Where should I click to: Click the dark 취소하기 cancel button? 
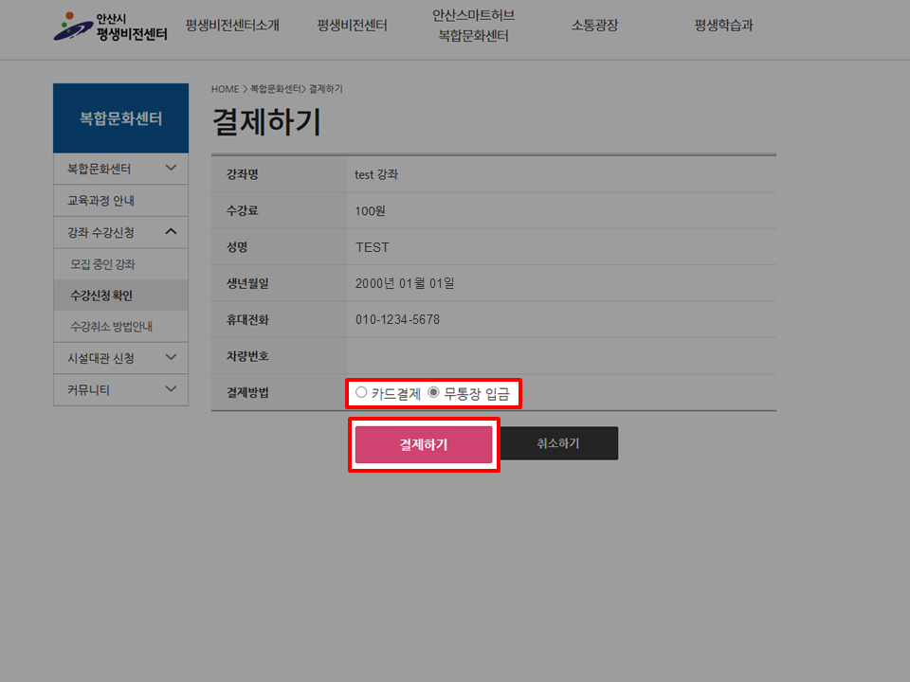(558, 442)
